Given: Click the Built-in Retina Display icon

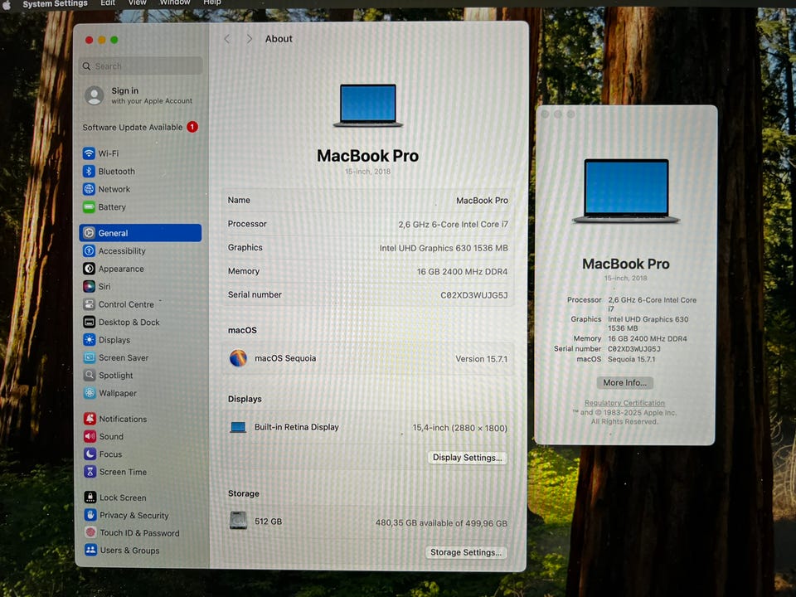Looking at the screenshot, I should (238, 428).
